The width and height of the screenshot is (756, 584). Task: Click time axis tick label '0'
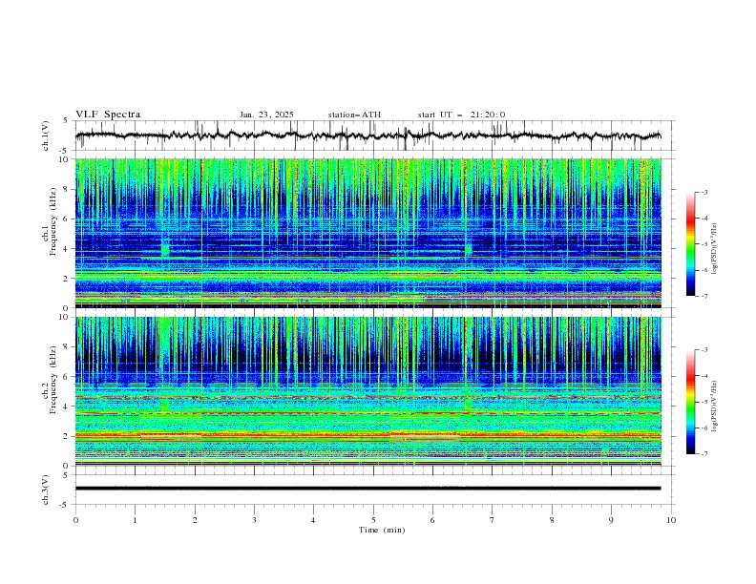pyautogui.click(x=75, y=520)
